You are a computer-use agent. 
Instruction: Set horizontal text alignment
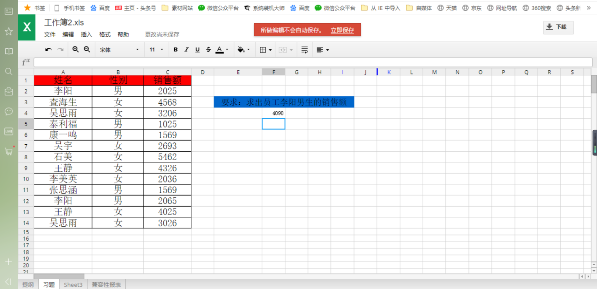pyautogui.click(x=319, y=50)
